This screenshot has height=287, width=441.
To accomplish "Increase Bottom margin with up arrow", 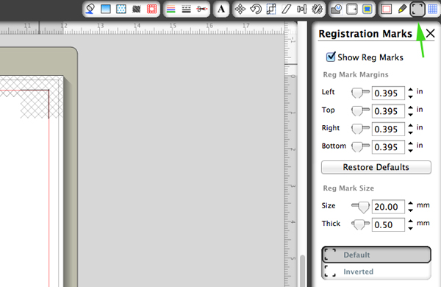I will pos(411,143).
